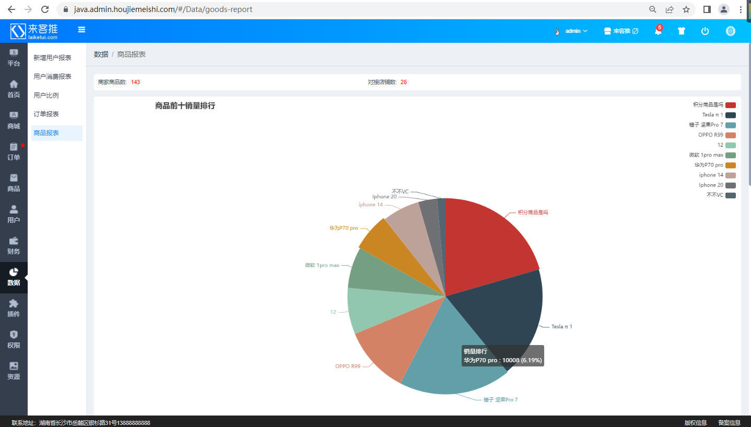Select 数据 sidebar item

click(x=14, y=277)
